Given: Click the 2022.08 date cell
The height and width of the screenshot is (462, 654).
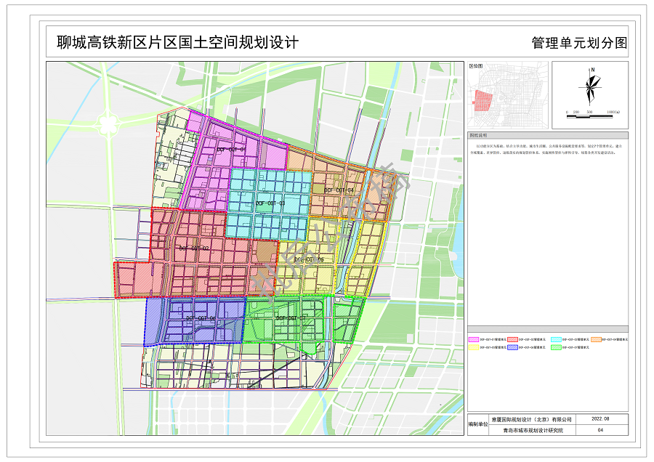Looking at the screenshot, I should [x=601, y=419].
